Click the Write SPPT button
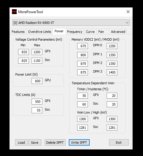 pos(79,143)
